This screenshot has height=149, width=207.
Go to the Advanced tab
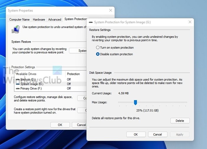coord(55,19)
